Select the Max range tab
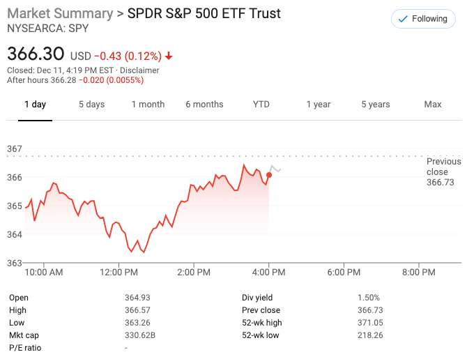474x359 pixels. coord(433,105)
